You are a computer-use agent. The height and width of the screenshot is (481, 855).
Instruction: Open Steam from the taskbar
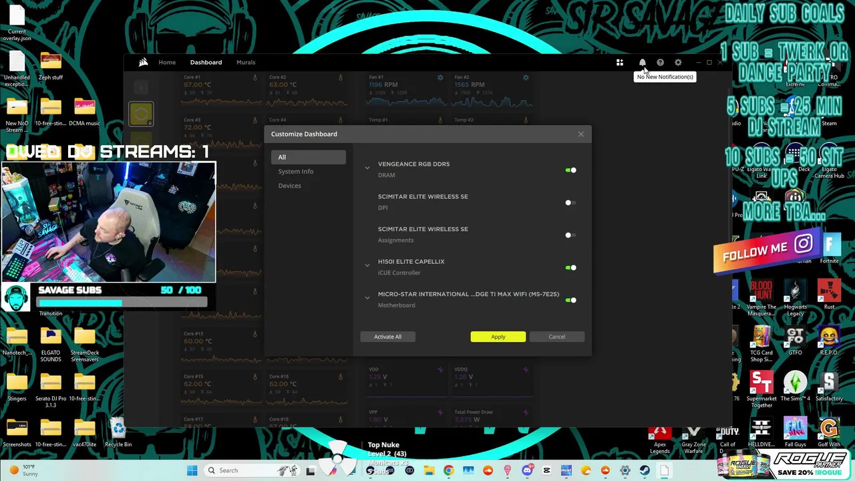point(645,470)
